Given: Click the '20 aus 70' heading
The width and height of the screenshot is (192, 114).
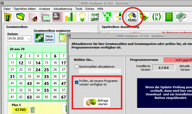Looking at the screenshot, I should coord(17,49).
